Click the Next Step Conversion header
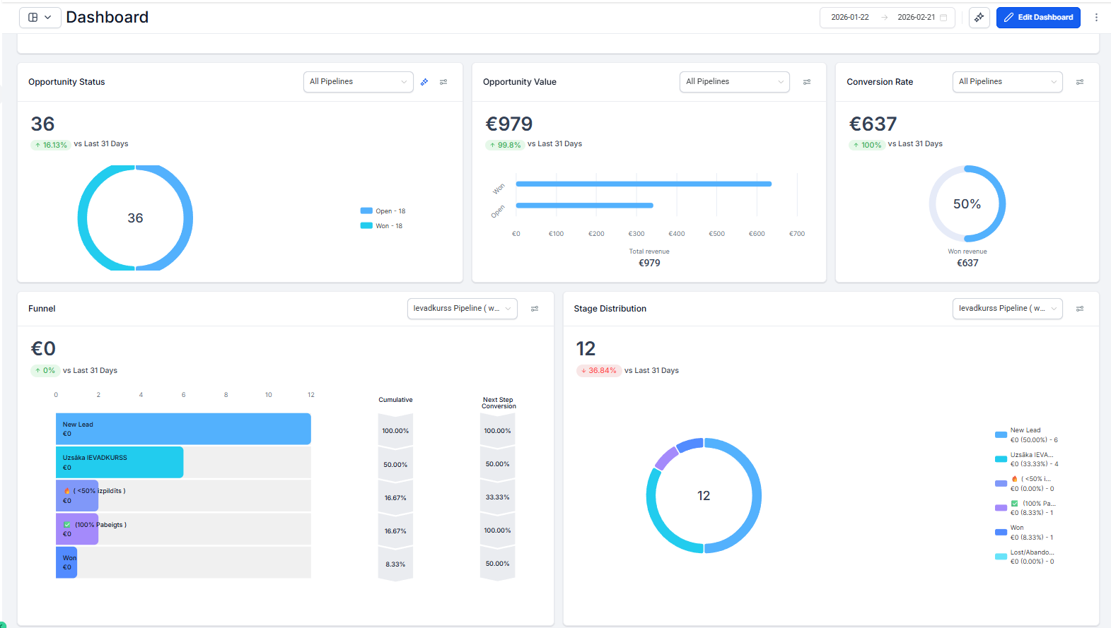 coord(499,403)
